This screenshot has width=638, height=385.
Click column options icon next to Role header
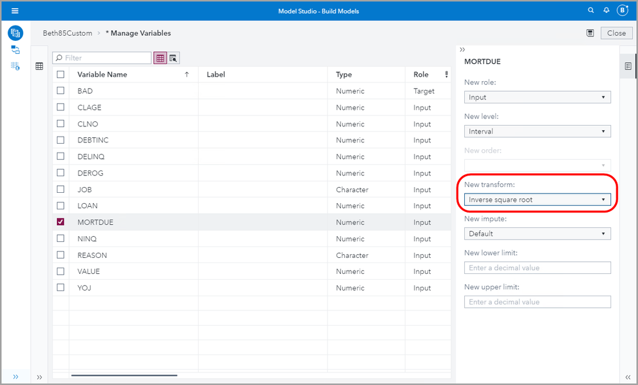pyautogui.click(x=446, y=75)
